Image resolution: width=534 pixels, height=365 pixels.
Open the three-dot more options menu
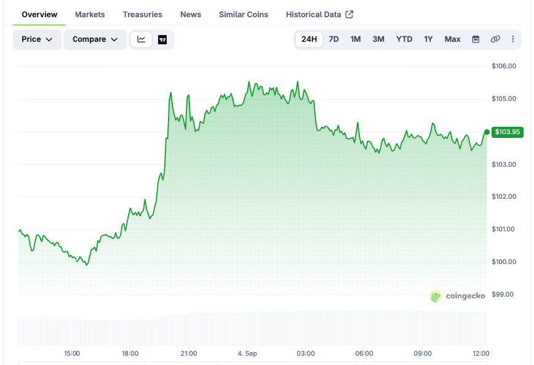[513, 39]
